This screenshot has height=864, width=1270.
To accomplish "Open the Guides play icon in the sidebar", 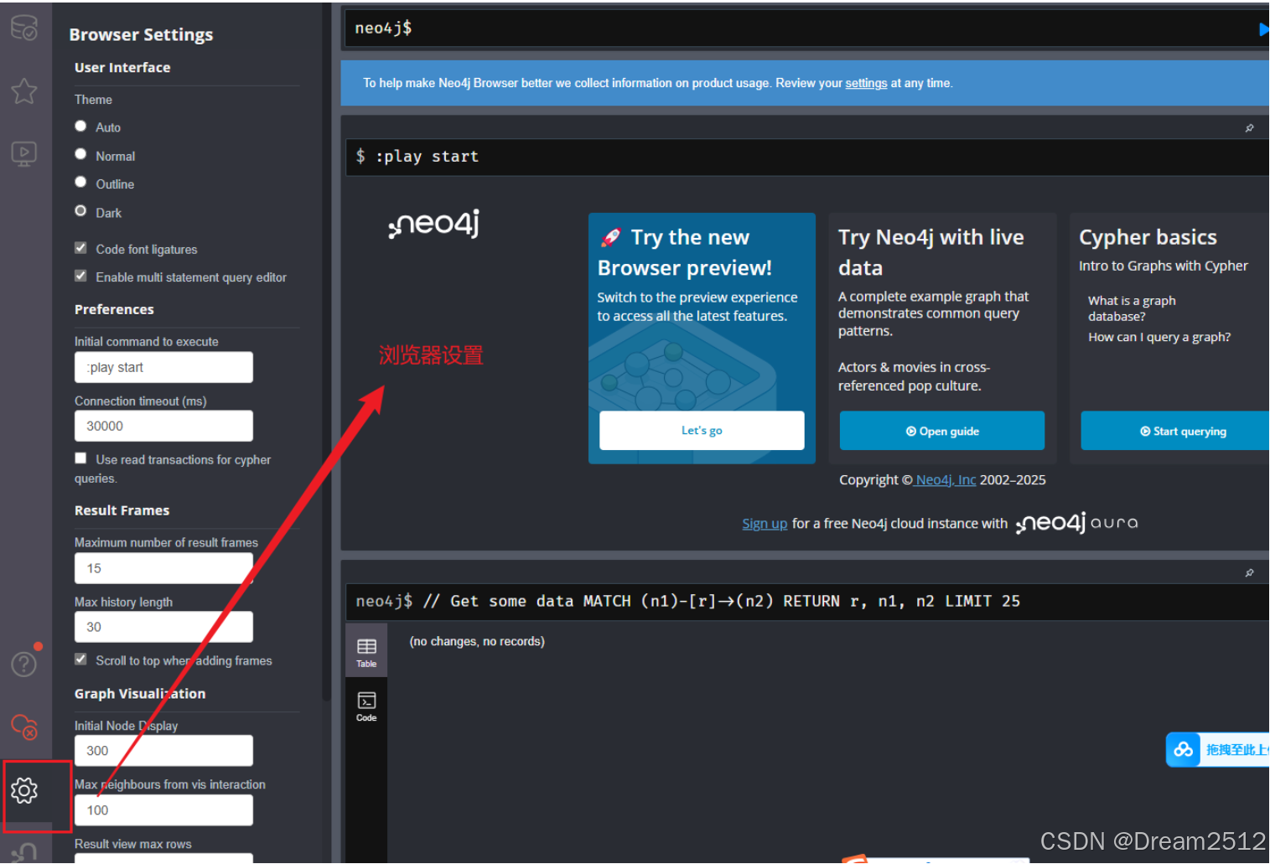I will tap(23, 153).
